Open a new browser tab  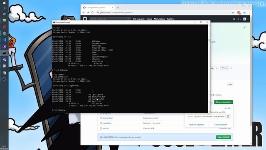coord(118,7)
